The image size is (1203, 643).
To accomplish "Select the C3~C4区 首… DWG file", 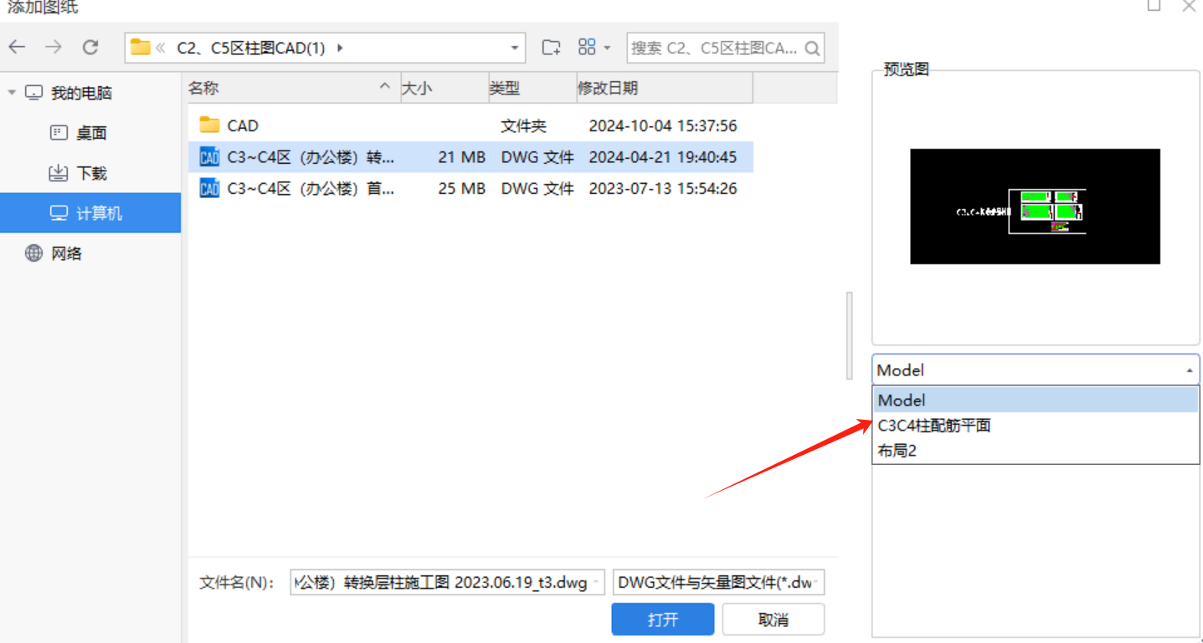I will [470, 188].
